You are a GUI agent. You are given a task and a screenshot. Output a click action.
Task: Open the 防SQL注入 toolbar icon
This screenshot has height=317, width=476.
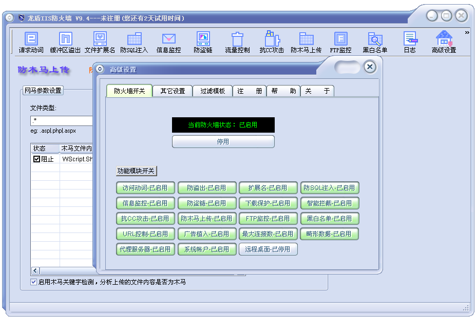point(134,41)
